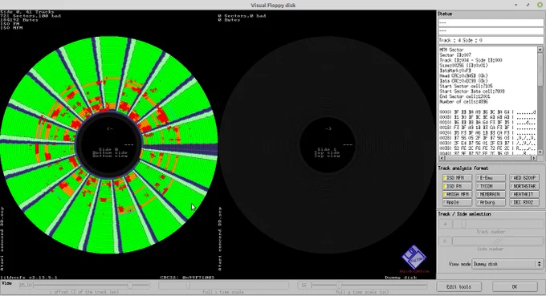Click sector info vertical scrollbar down arrow
The width and height of the screenshot is (546, 296).
pos(540,152)
